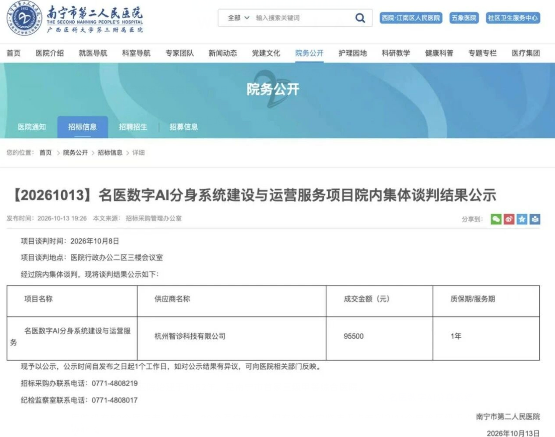This screenshot has height=437, width=555.
Task: Open 护理园地 menu item
Action: pos(352,53)
